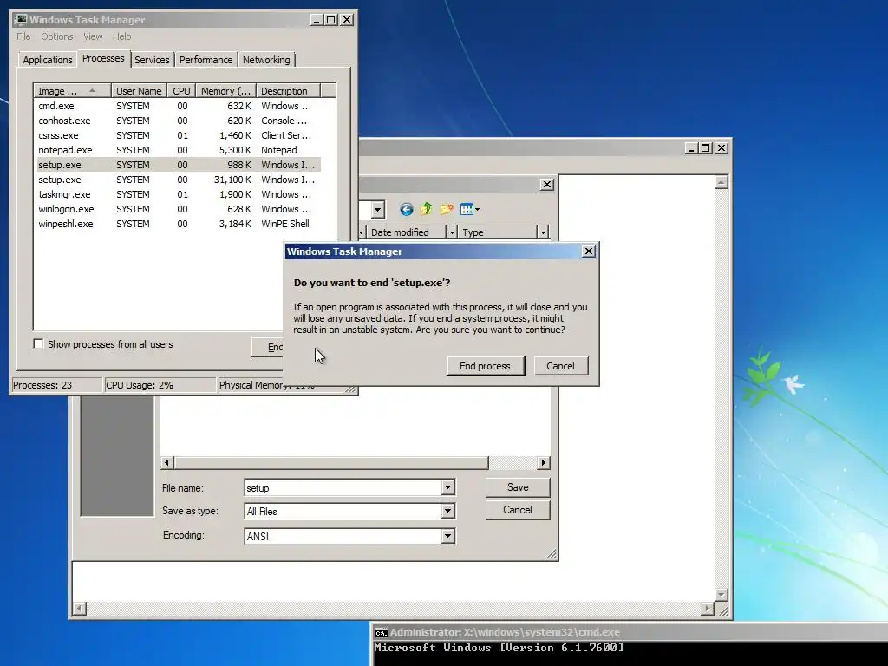The image size is (888, 666).
Task: Open the Options menu in Task Manager
Action: coord(56,36)
